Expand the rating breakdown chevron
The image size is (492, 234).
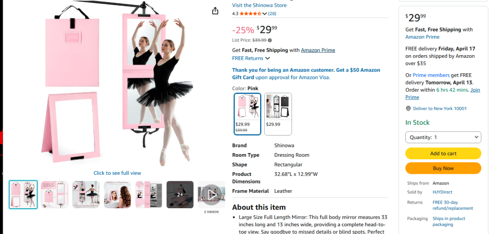click(265, 13)
